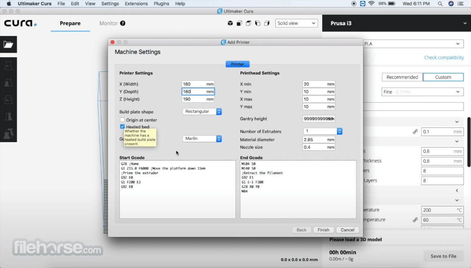Image resolution: width=471 pixels, height=268 pixels.
Task: Click the Monitor help question mark icon
Action: [x=123, y=23]
